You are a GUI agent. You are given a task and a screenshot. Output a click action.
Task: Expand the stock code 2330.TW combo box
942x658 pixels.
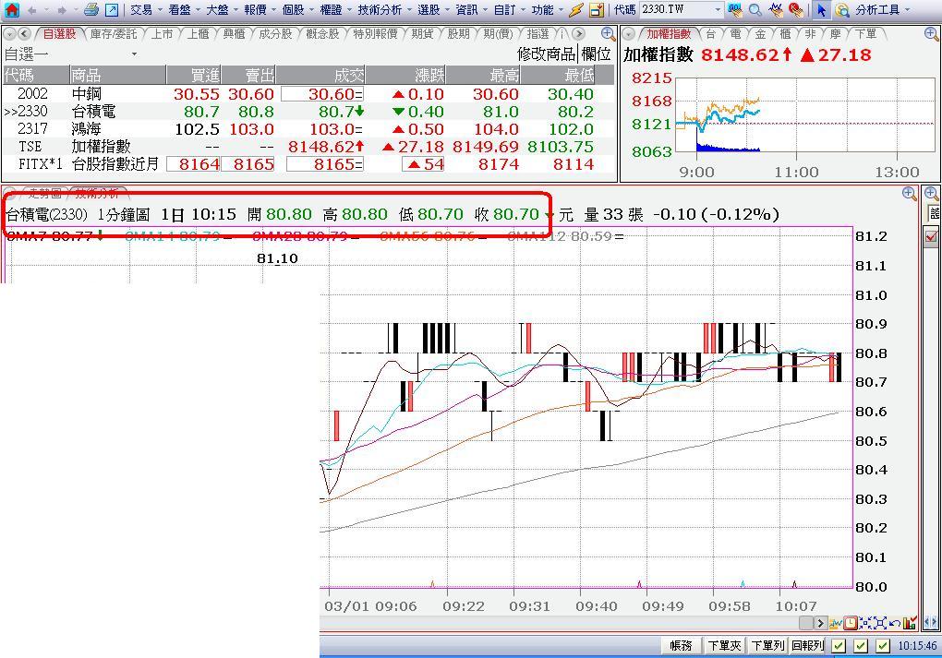[x=718, y=9]
